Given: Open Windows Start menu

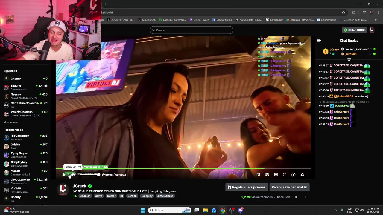Looking at the screenshot, I should [x=143, y=210].
